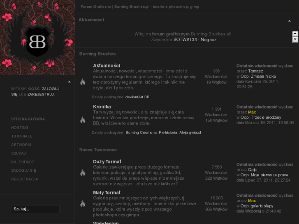Open Rejestracja menu item
Viewport: 299px width, 224px height.
coord(25,179)
